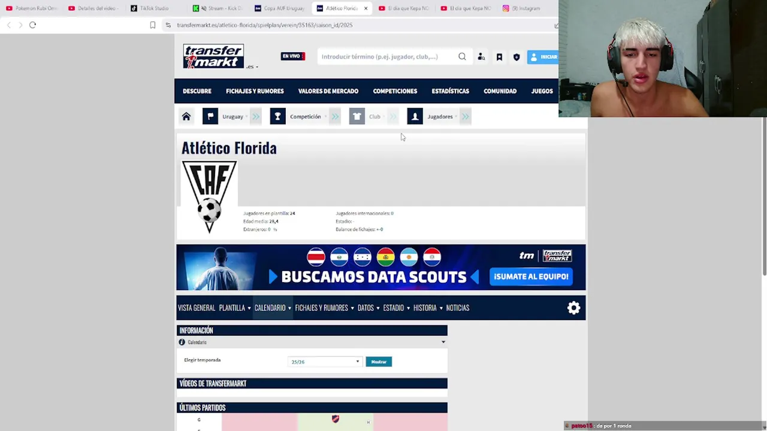
Task: Open the club-level FICHAJES Y RUMORES dropdown
Action: [x=324, y=308]
